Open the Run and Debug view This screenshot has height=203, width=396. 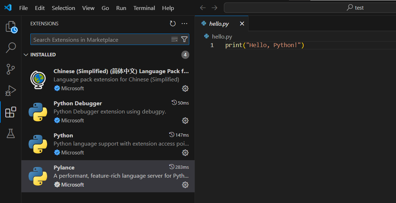click(11, 91)
